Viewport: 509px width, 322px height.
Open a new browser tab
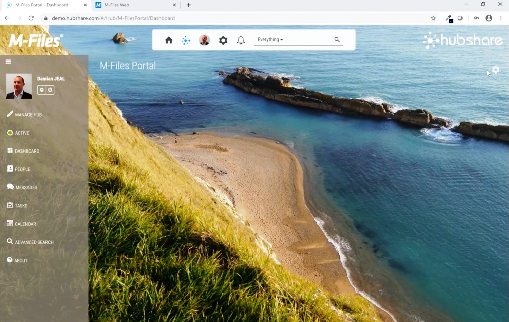click(x=189, y=5)
